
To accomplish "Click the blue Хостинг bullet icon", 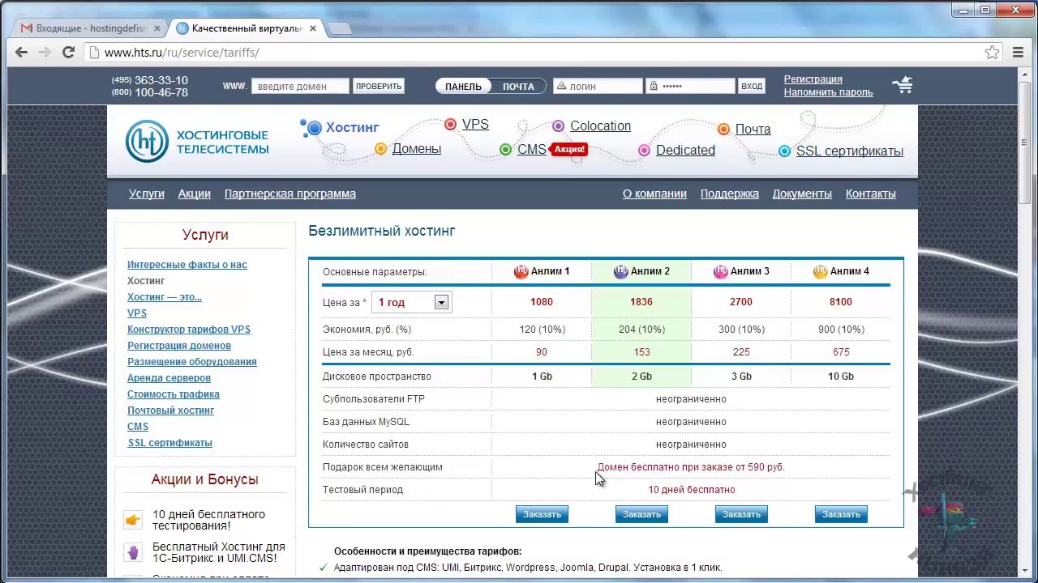I will tap(314, 127).
